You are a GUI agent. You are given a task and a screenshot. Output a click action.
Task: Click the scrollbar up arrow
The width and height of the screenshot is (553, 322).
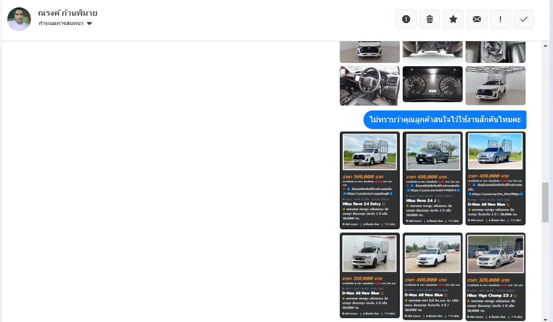coord(545,46)
